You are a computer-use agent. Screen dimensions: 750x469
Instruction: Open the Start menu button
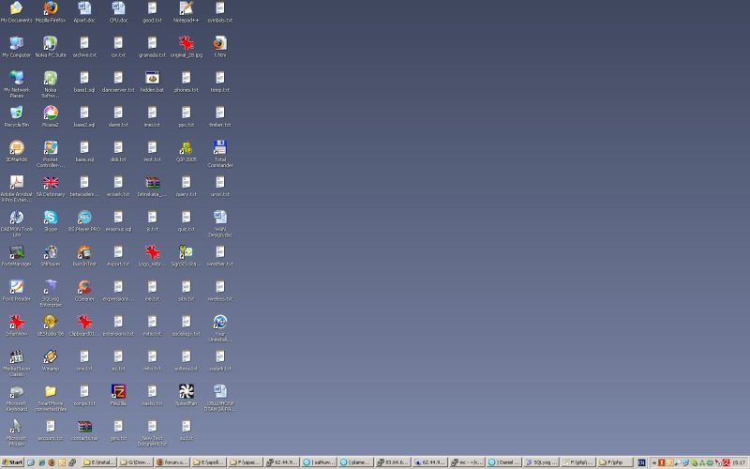pos(12,462)
